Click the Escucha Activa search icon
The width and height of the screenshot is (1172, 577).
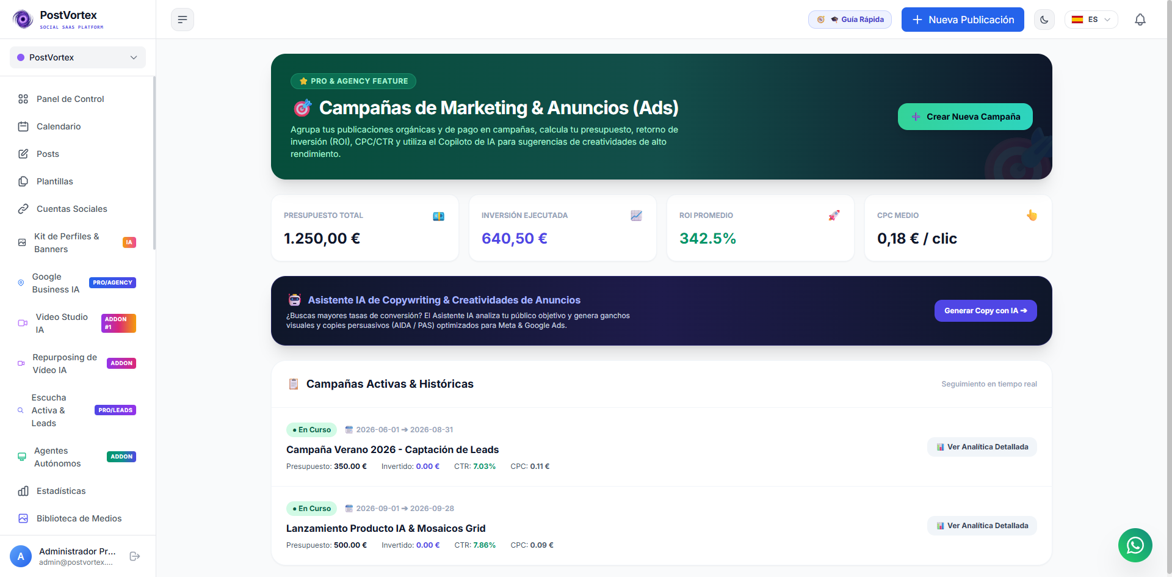[20, 410]
